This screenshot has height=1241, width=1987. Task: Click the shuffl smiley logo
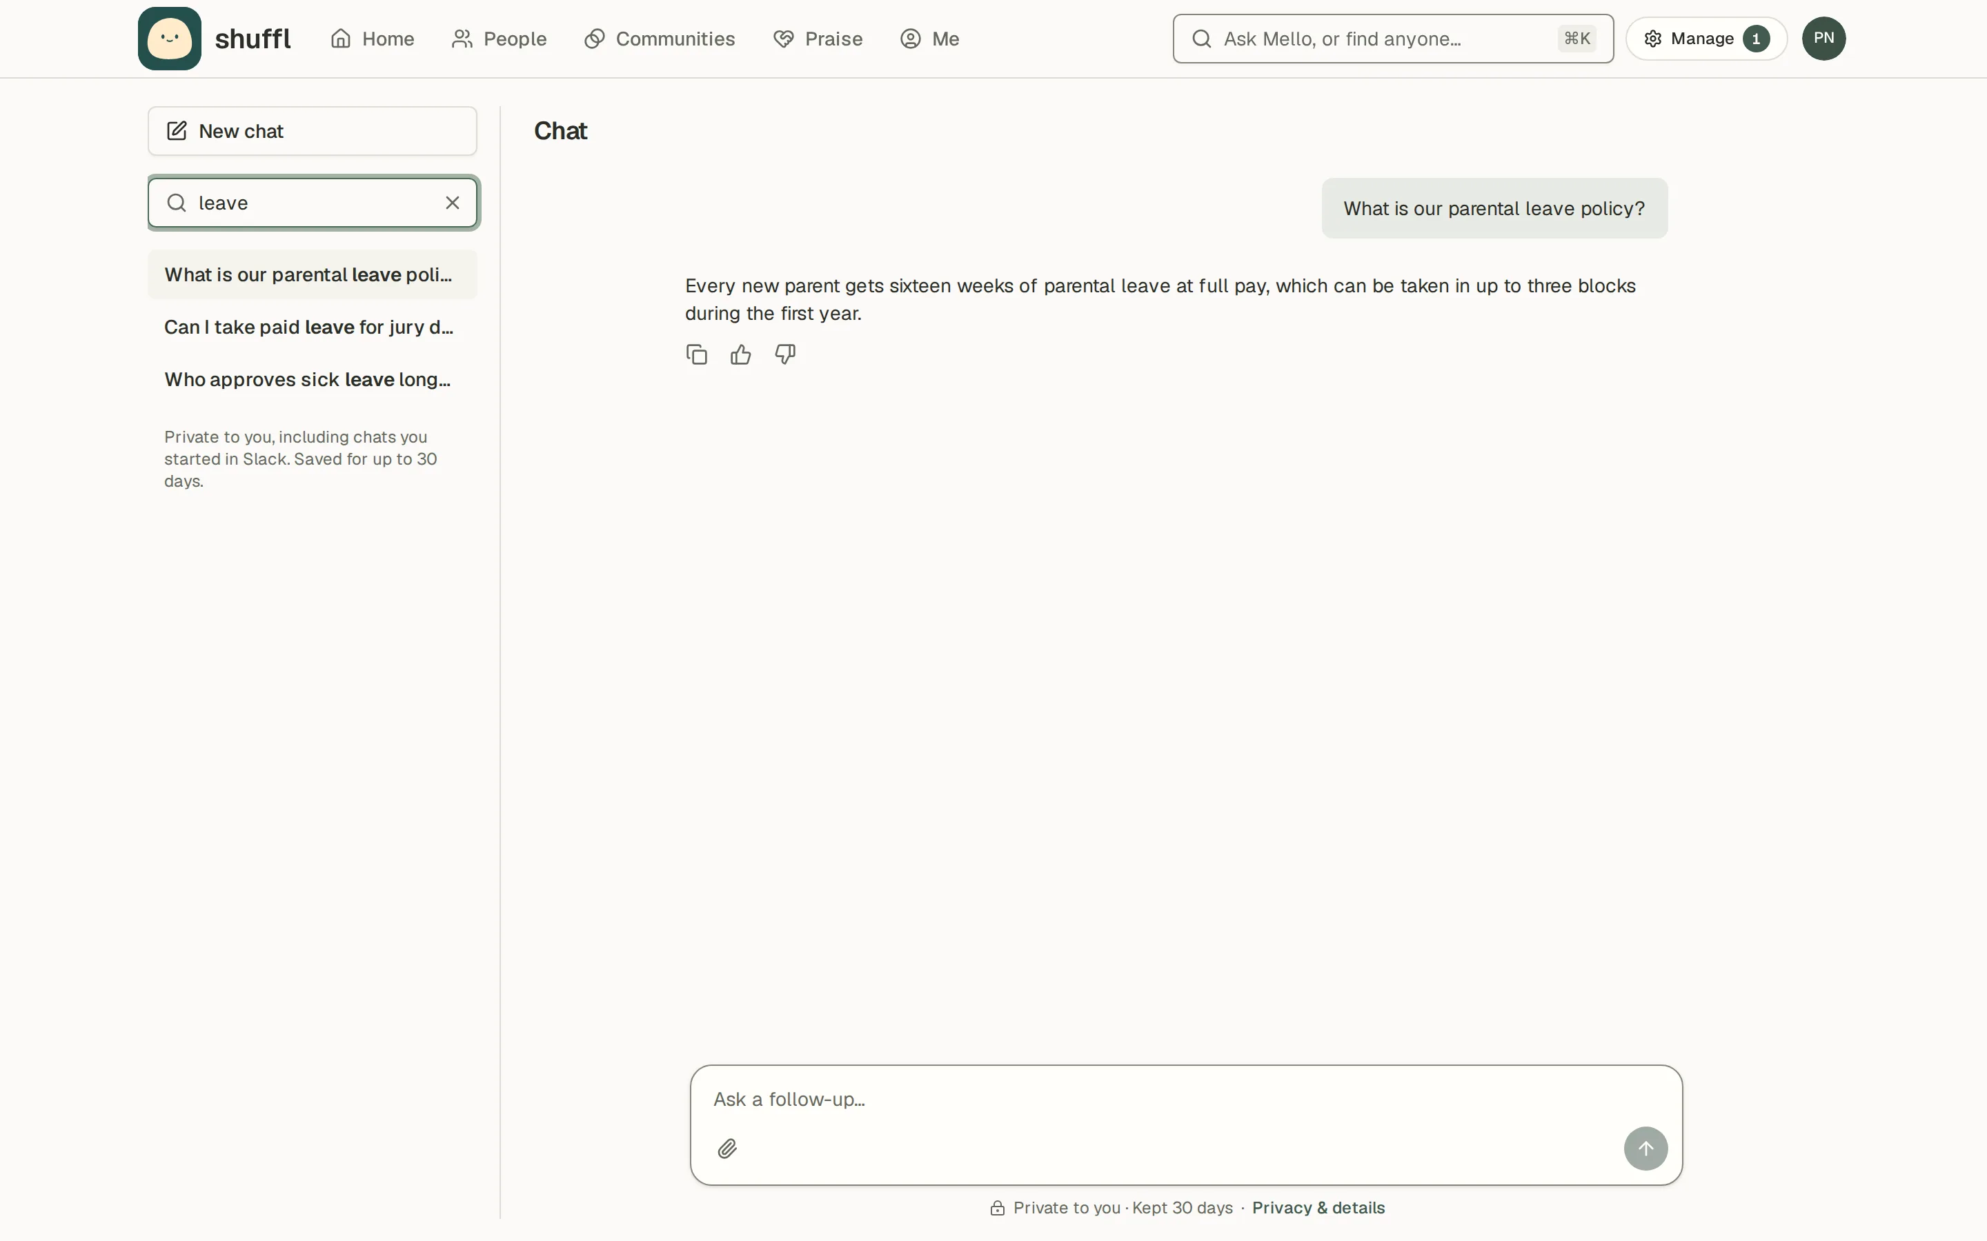tap(169, 39)
